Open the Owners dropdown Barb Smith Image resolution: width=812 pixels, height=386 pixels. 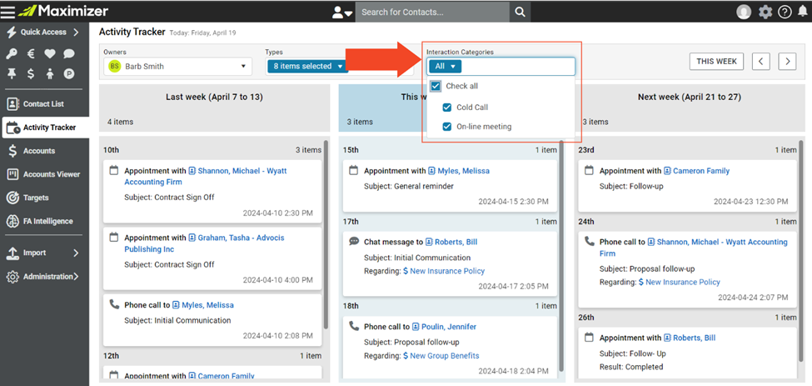tap(177, 67)
